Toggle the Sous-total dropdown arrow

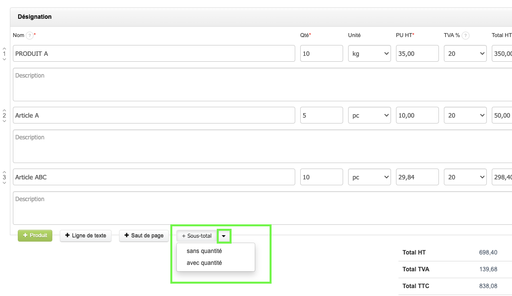224,236
